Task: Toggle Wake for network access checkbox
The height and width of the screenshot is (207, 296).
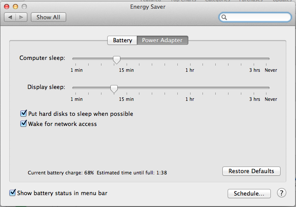Action: tap(23, 124)
